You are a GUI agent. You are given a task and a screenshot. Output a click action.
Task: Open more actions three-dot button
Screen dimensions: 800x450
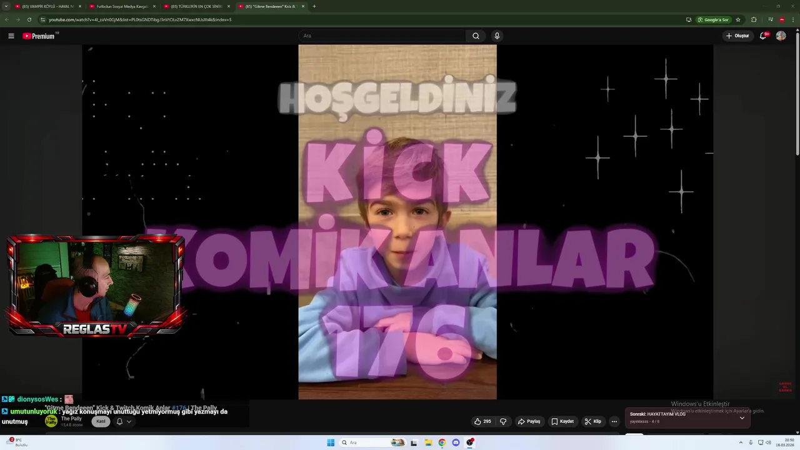[614, 421]
